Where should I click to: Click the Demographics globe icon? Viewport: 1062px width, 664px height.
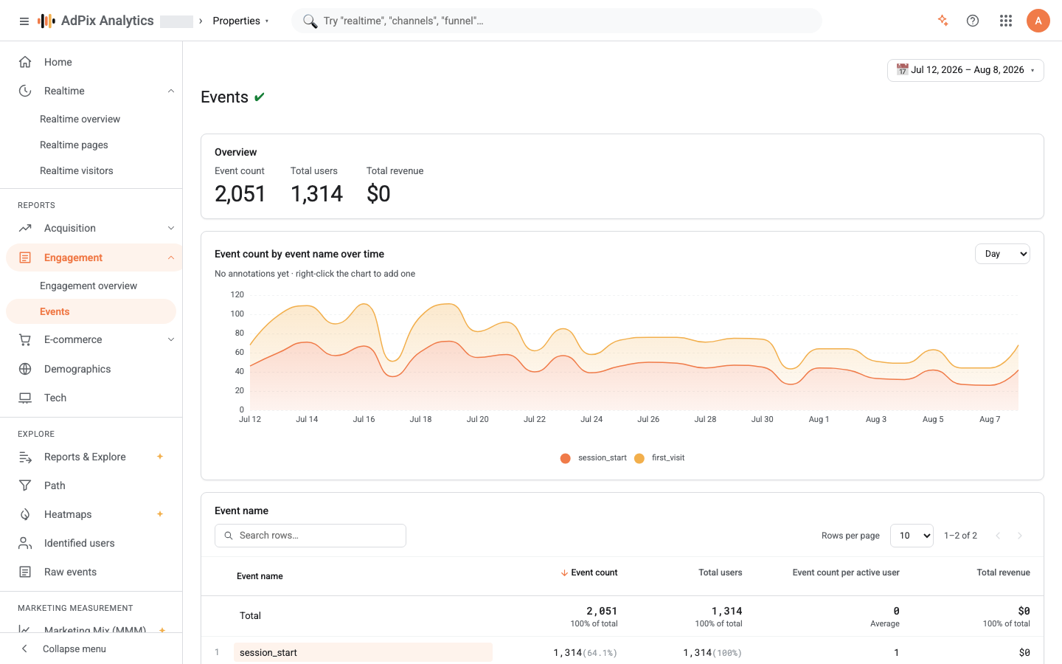pyautogui.click(x=25, y=369)
